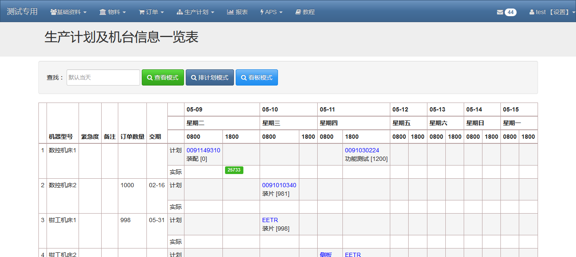Open the 44 unread messages badge
This screenshot has width=576, height=257.
pos(510,12)
